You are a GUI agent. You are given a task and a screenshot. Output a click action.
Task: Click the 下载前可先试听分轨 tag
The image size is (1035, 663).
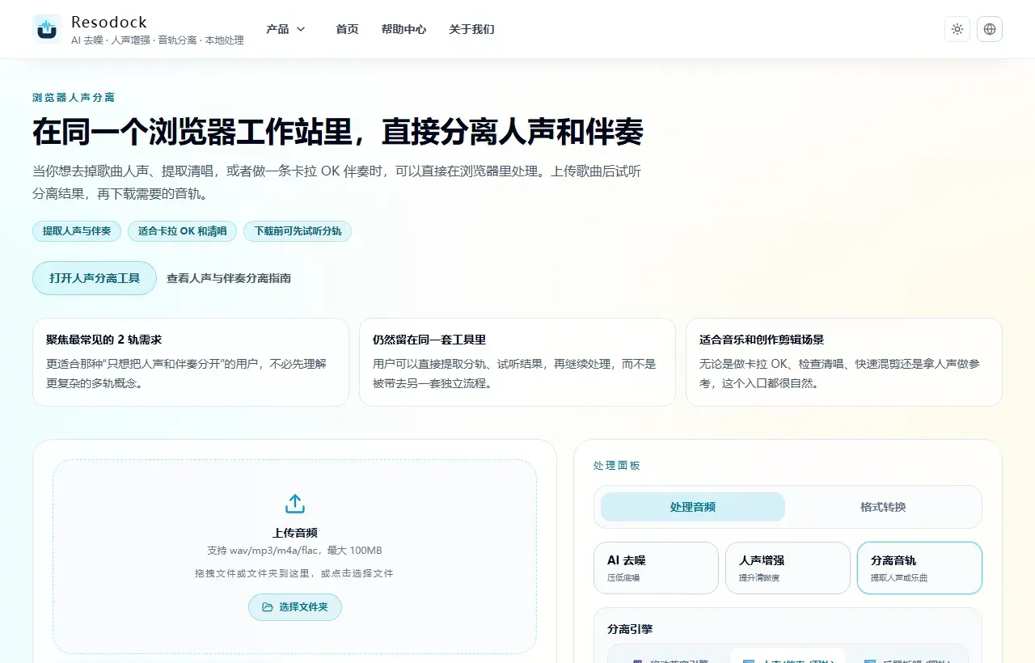click(298, 231)
